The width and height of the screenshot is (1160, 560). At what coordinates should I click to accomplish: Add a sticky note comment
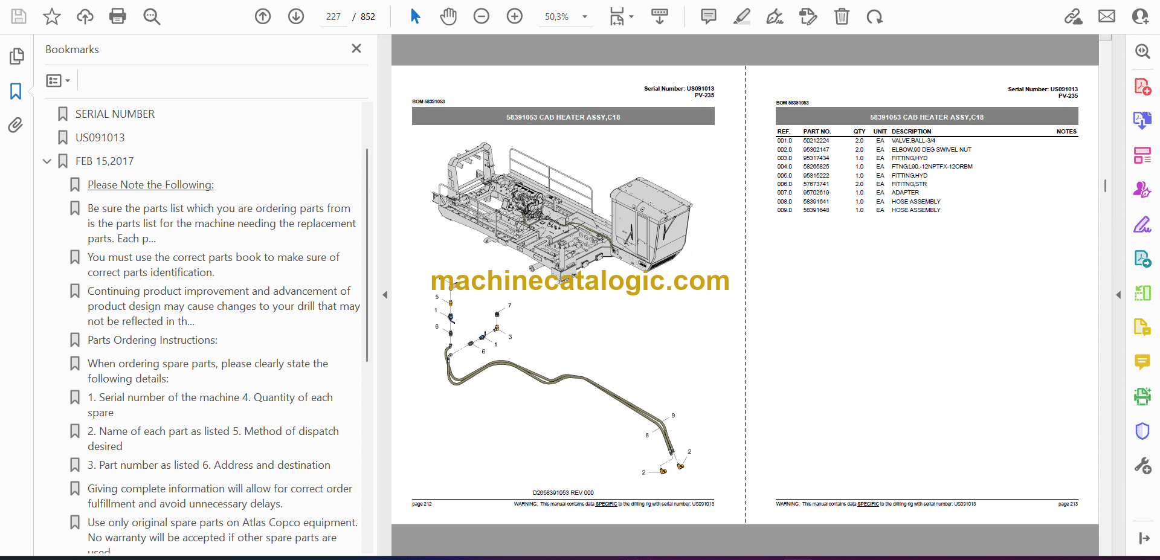(x=708, y=16)
